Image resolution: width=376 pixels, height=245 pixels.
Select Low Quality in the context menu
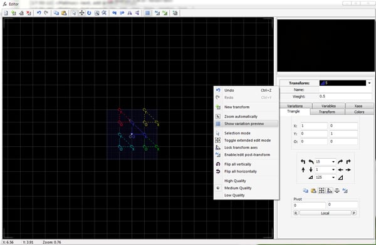pos(246,195)
